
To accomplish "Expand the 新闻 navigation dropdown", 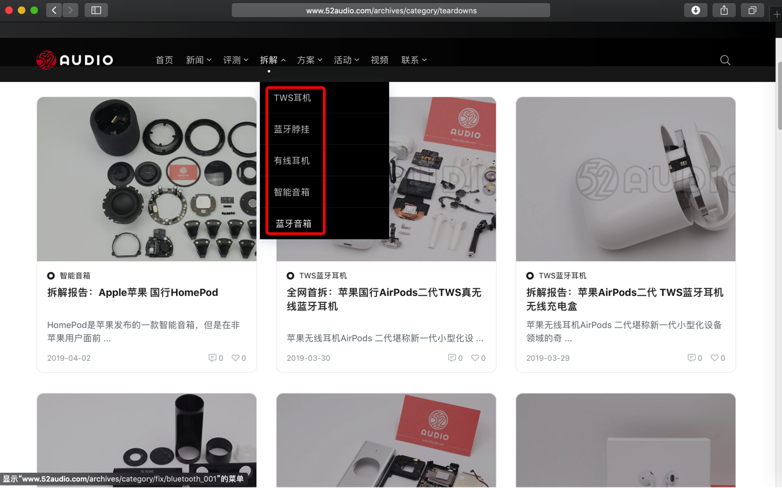I will pyautogui.click(x=199, y=60).
